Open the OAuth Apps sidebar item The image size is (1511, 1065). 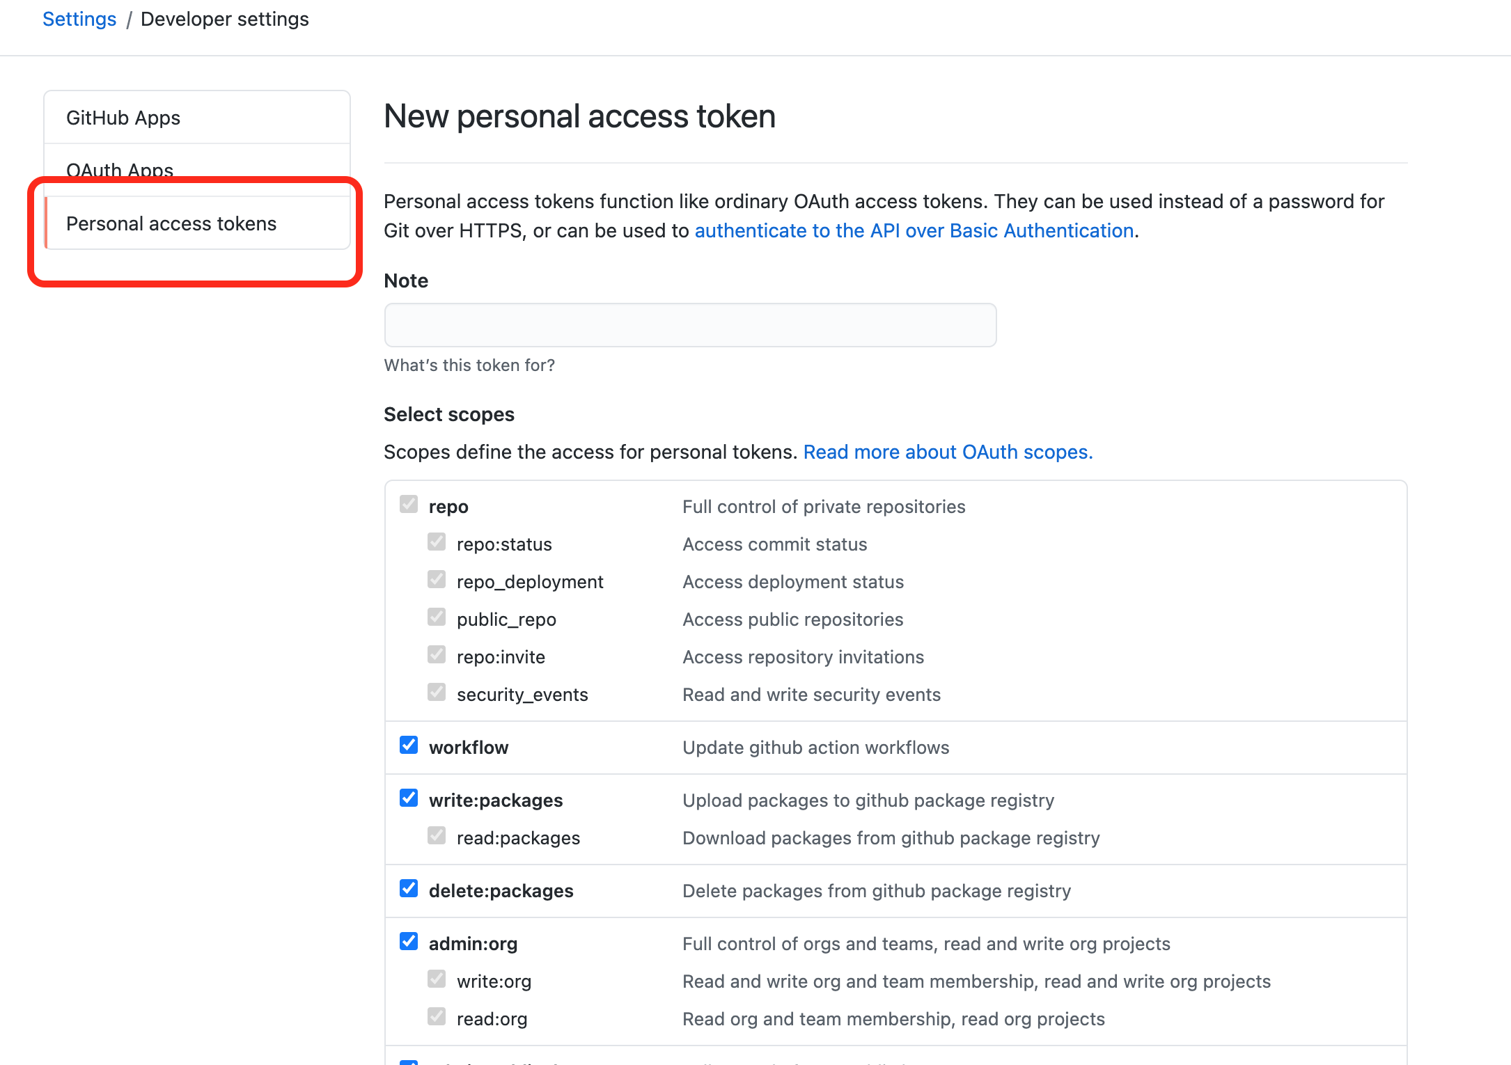tap(197, 170)
